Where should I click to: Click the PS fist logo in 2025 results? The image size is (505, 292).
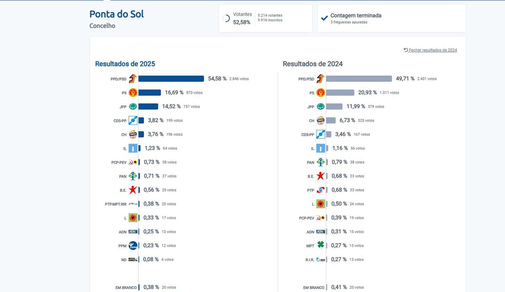(133, 93)
